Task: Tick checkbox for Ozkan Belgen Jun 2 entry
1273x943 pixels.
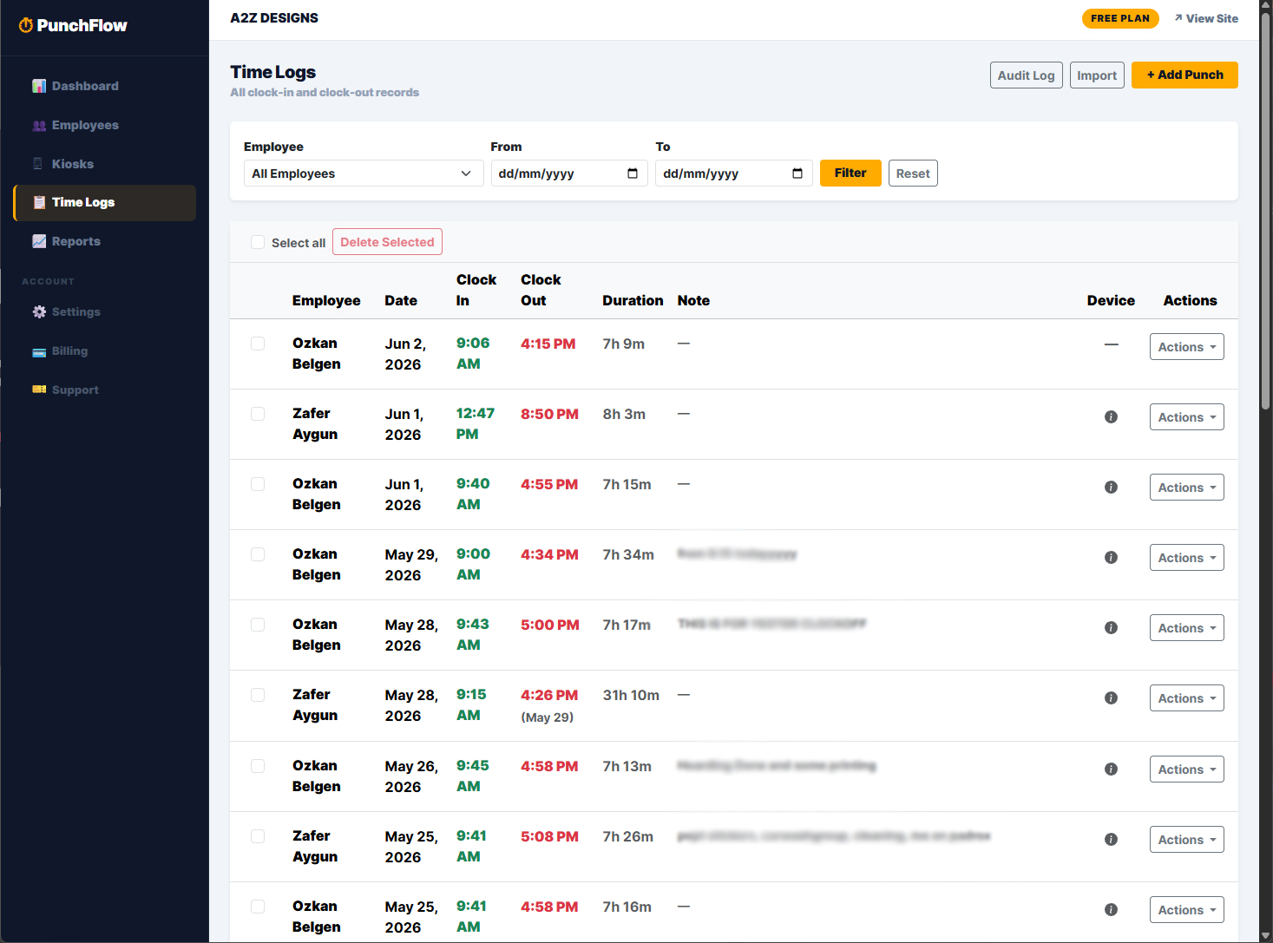Action: [x=258, y=344]
